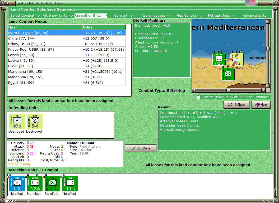Select the Convert subphase
Image resolution: width=279 pixels, height=203 pixels.
tap(123, 16)
